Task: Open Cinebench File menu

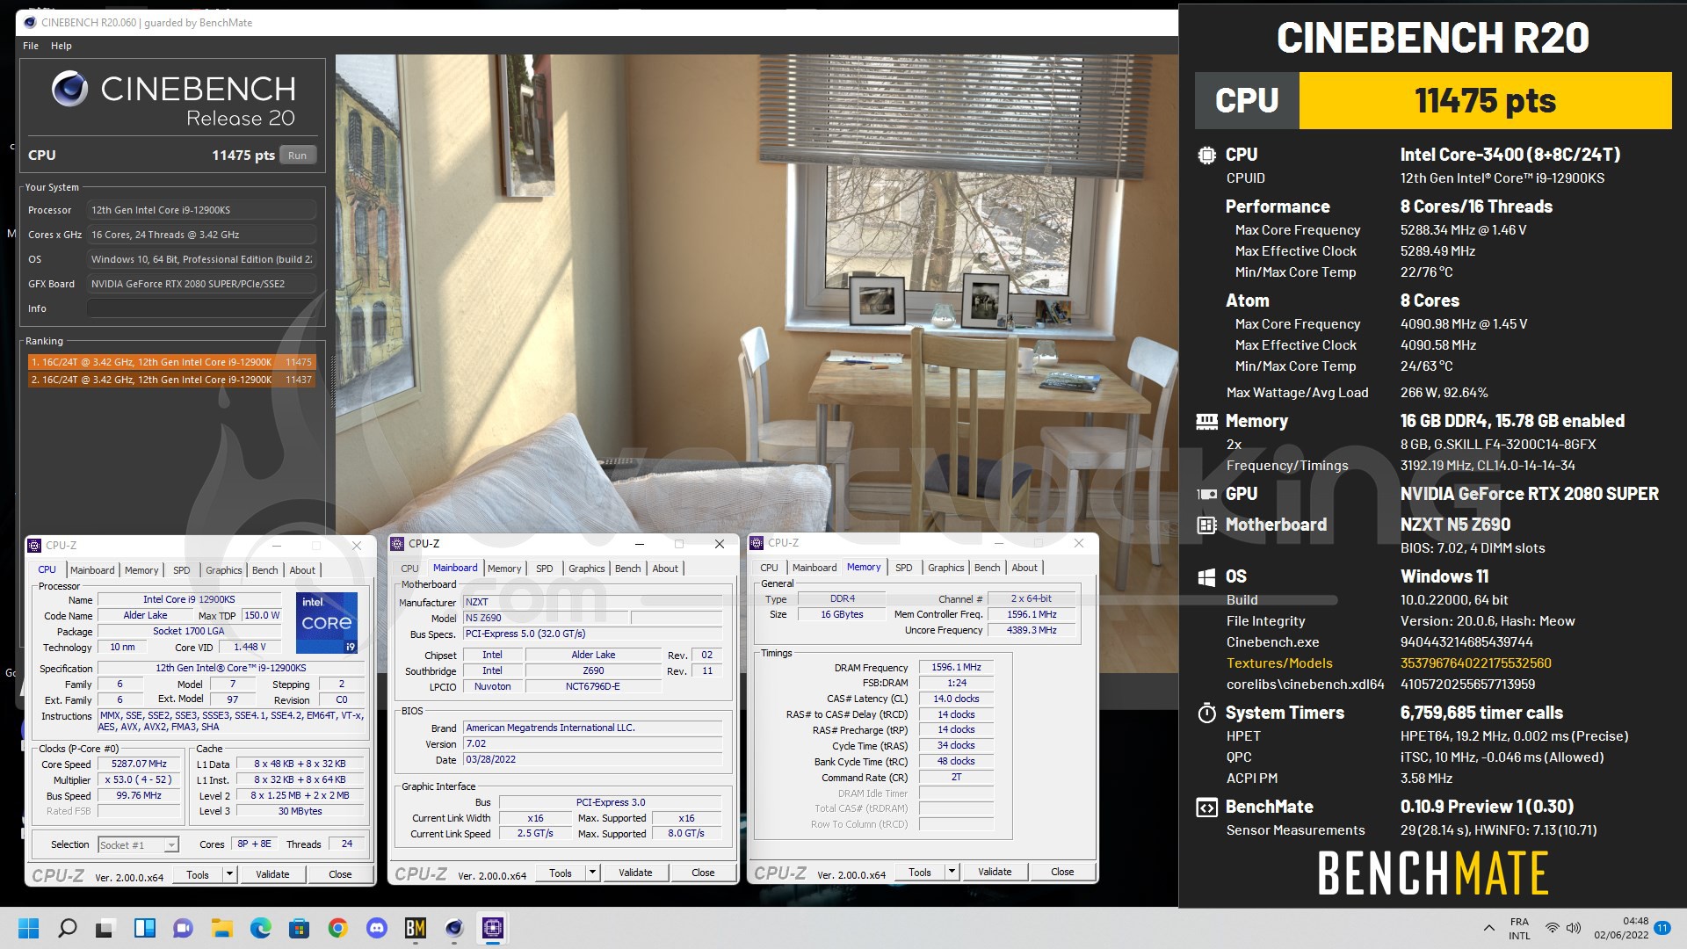Action: 31,46
